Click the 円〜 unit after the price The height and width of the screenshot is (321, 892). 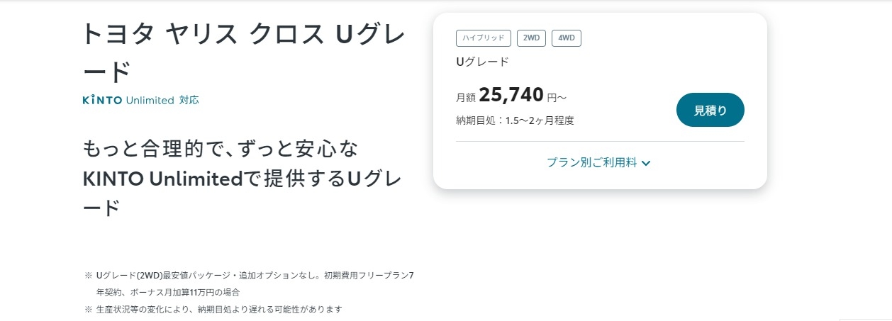[x=557, y=97]
